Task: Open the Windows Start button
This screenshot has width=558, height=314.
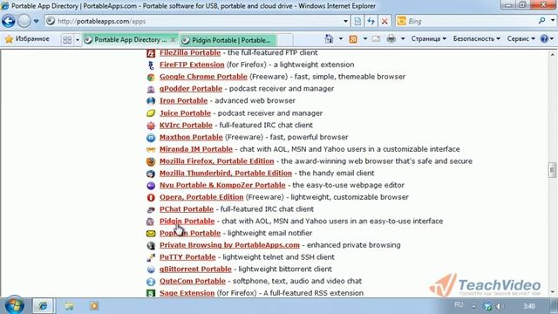Action: (15, 305)
